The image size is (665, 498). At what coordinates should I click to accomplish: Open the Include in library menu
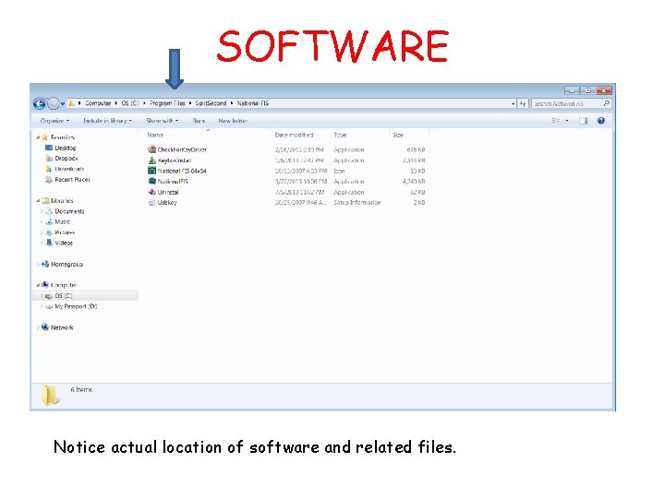107,121
